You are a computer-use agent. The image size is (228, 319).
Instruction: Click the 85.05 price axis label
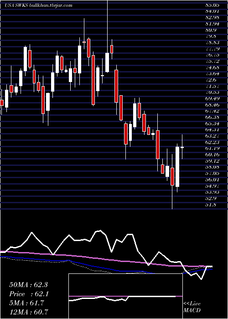tap(212, 5)
